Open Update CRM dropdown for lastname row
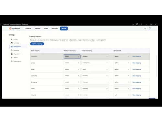The image size is (162, 122). (x=122, y=76)
